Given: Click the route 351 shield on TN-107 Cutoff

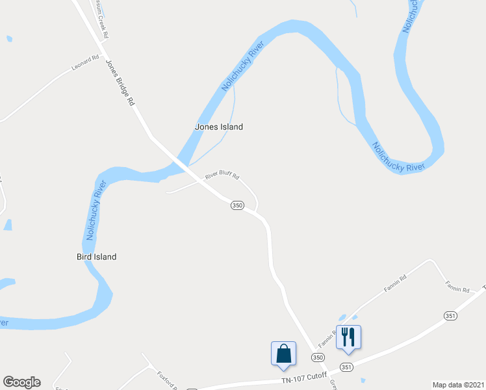Looking at the screenshot, I should [x=346, y=367].
